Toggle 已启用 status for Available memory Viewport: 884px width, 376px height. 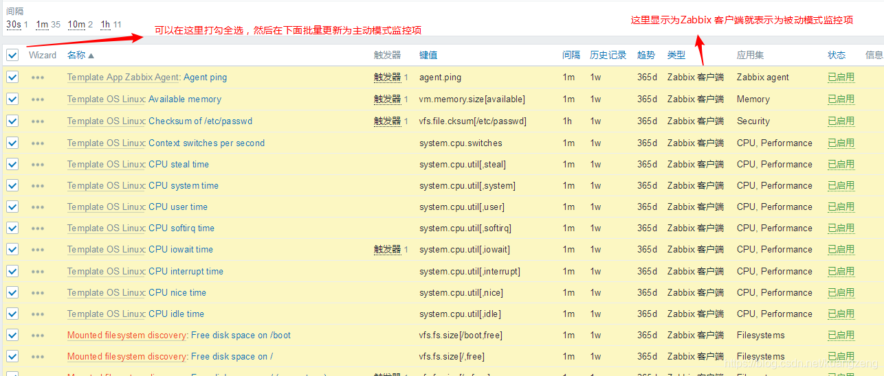[841, 99]
